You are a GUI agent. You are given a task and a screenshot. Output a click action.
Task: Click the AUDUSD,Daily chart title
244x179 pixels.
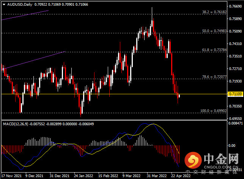(20, 5)
